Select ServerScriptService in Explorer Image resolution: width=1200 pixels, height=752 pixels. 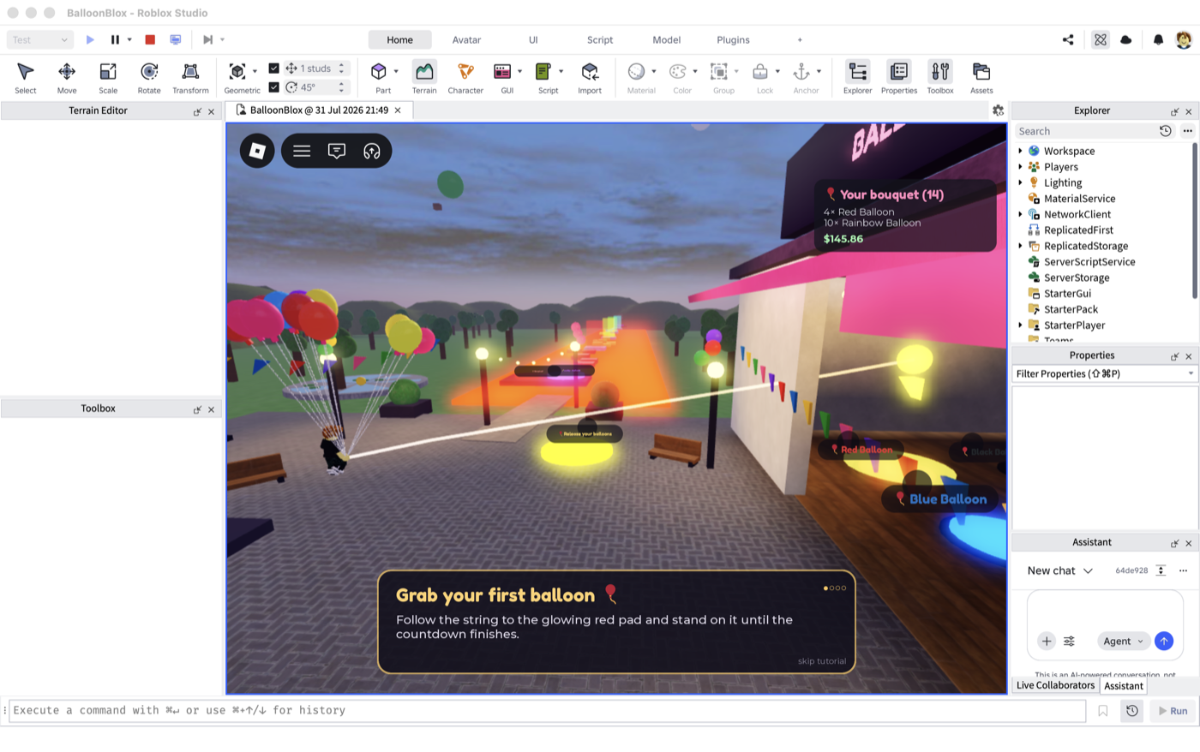coord(1089,262)
